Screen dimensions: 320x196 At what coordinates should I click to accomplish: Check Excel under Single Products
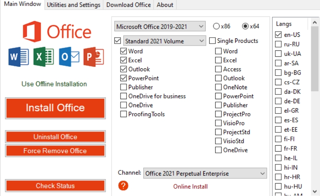click(218, 60)
